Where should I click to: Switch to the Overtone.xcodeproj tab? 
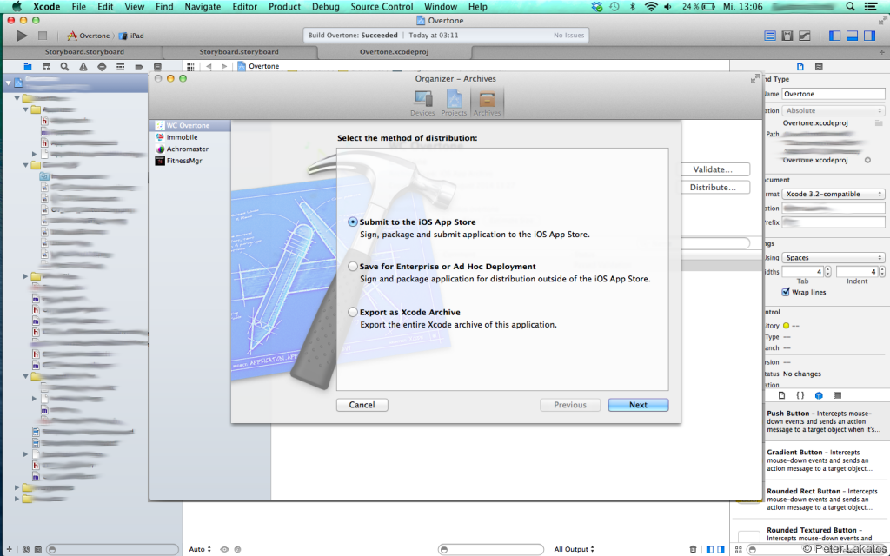point(394,51)
